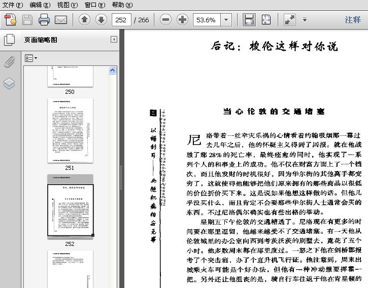368x288 pixels.
Task: Toggle the read mode expand icon
Action: (290, 20)
